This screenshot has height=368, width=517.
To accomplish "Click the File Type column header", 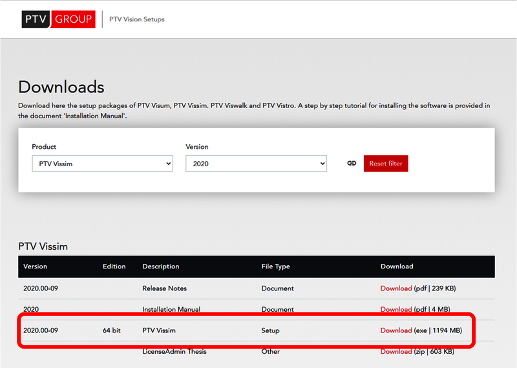I will [275, 266].
